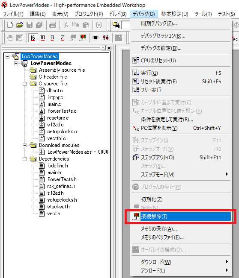
Task: Click the Find in files binoculars icon
Action: coord(116,25)
